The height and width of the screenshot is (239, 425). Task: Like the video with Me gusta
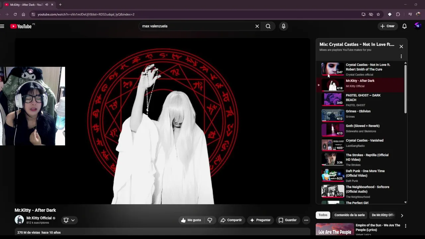tap(191, 220)
